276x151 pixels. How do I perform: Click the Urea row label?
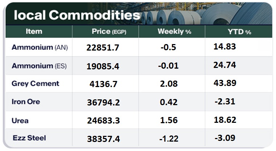coord(20,120)
